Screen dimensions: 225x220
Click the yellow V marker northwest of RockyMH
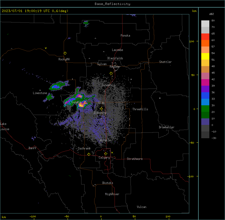click(46, 48)
